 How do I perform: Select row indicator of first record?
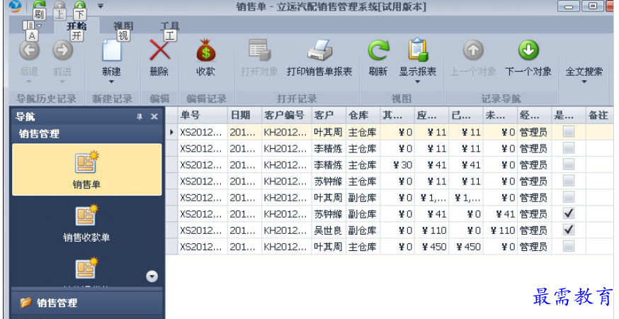[171, 132]
